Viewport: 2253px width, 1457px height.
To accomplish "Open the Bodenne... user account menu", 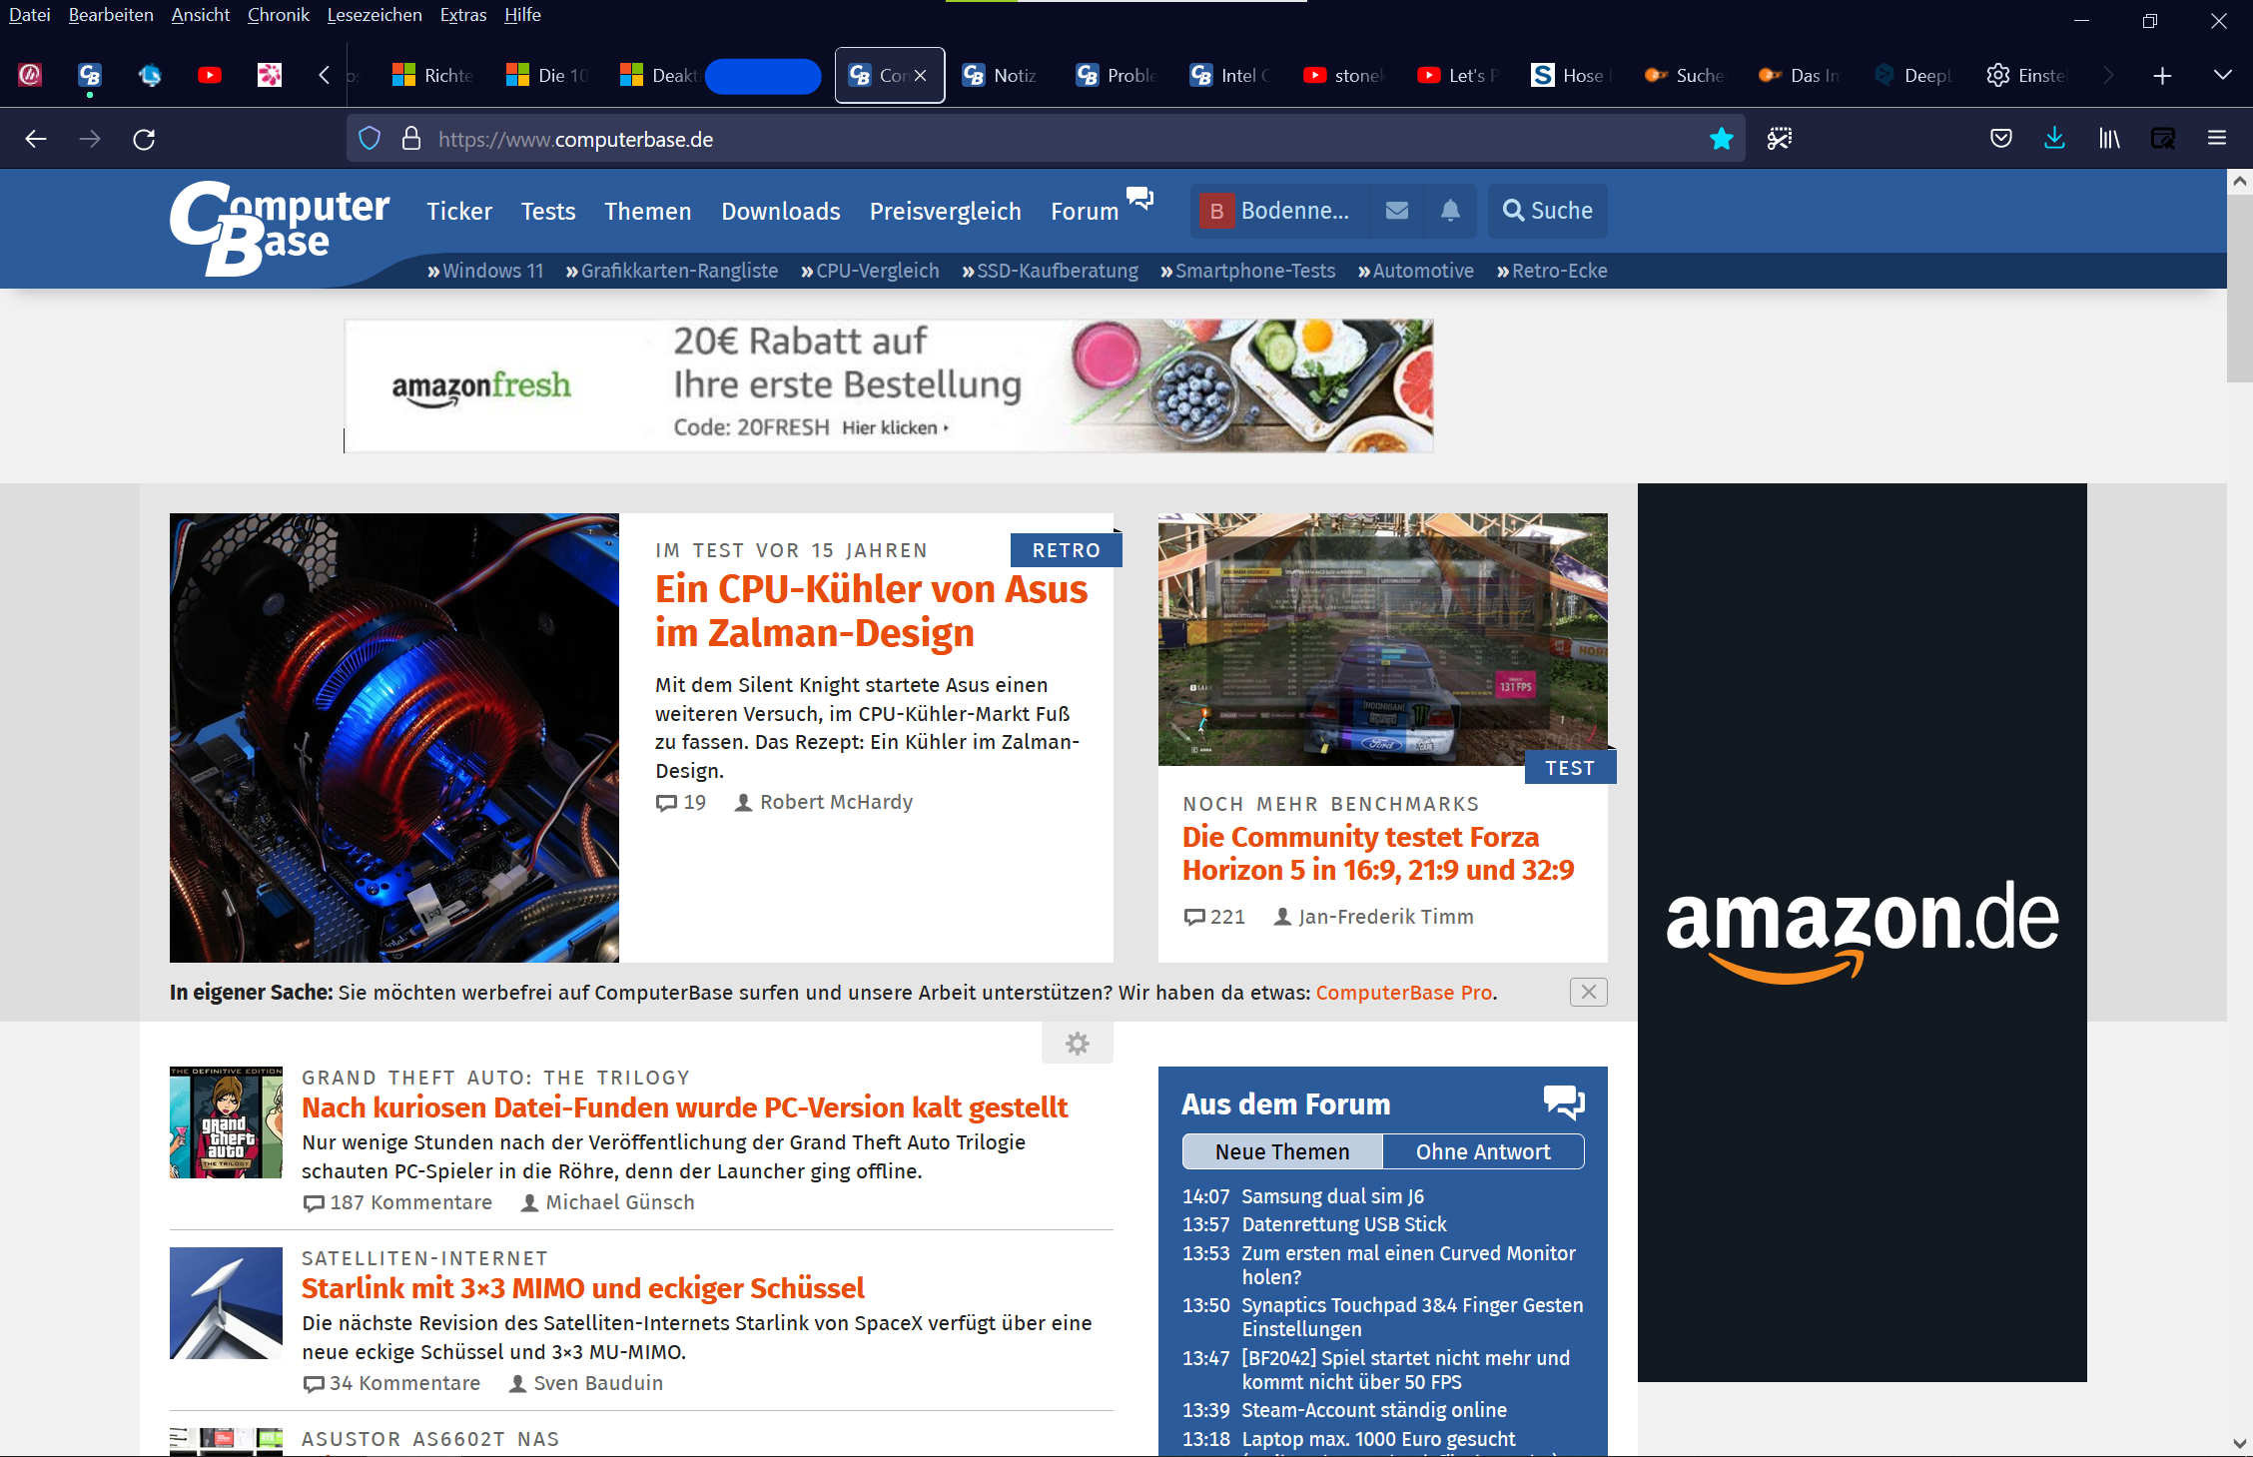I will click(x=1278, y=211).
